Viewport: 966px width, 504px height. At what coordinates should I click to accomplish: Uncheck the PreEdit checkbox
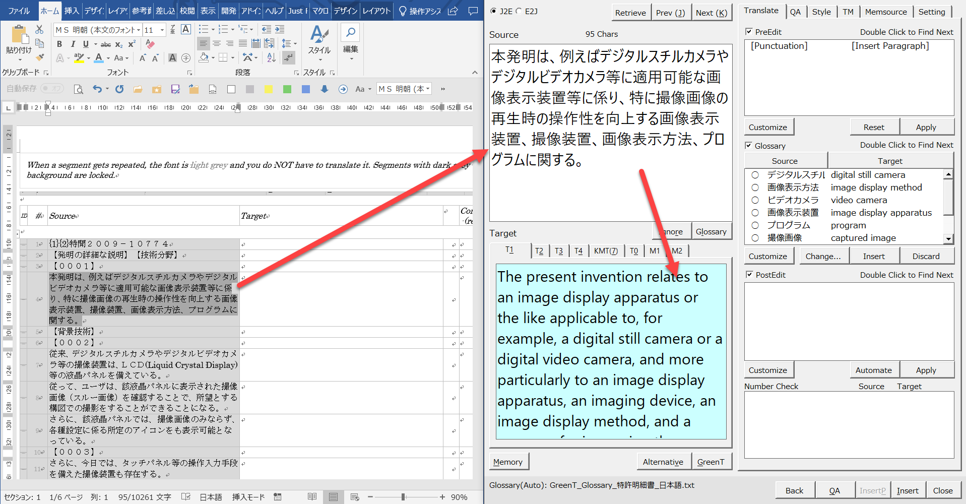[749, 32]
